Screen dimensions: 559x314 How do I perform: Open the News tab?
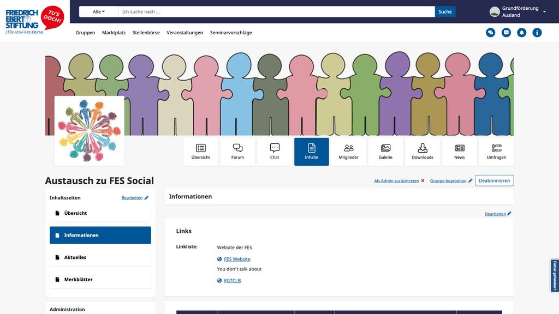[x=459, y=152]
